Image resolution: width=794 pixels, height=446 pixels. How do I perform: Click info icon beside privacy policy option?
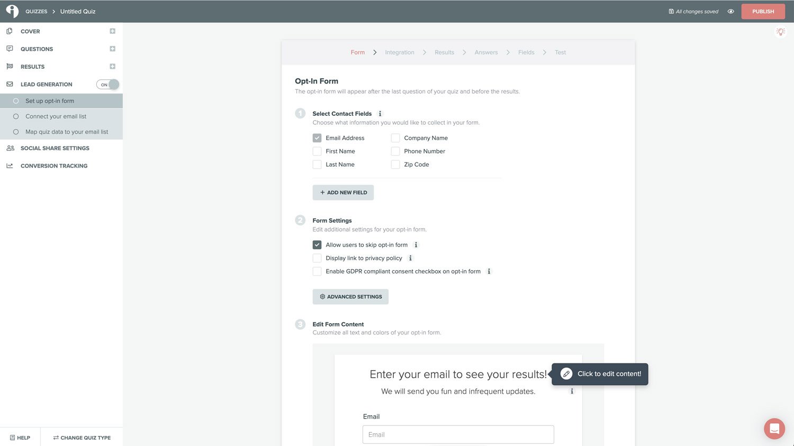[410, 258]
